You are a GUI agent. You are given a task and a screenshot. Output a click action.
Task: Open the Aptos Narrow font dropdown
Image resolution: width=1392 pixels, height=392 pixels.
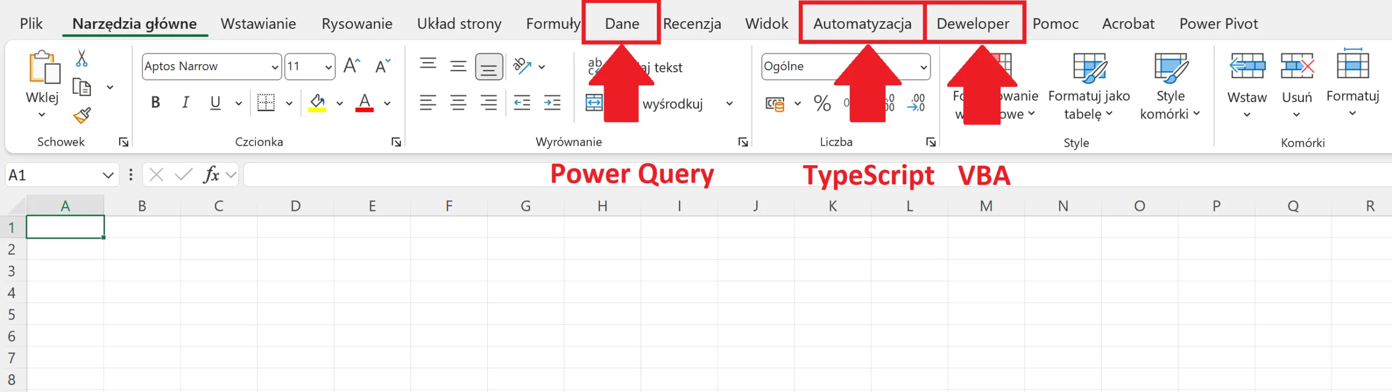pos(275,67)
